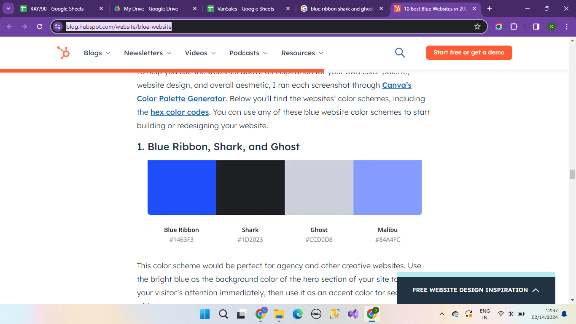Click the HubSpot sprocket logo
576x324 pixels.
click(63, 53)
